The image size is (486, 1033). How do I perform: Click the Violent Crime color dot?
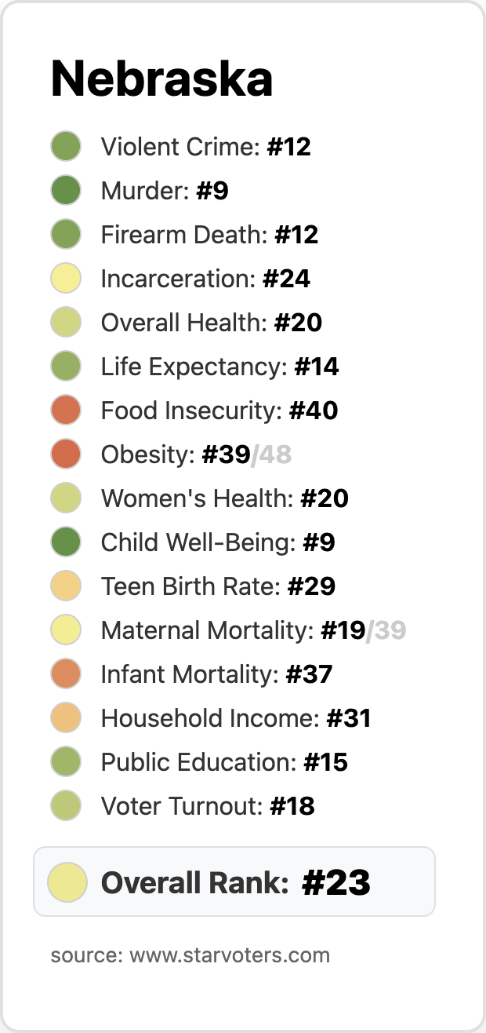click(x=66, y=147)
